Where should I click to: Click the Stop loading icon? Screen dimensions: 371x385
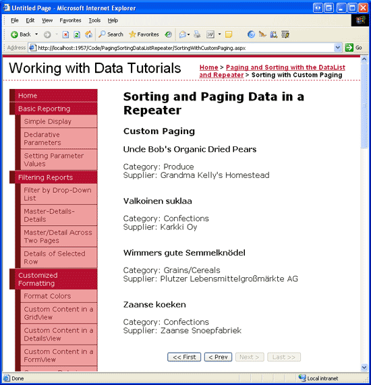pos(65,34)
